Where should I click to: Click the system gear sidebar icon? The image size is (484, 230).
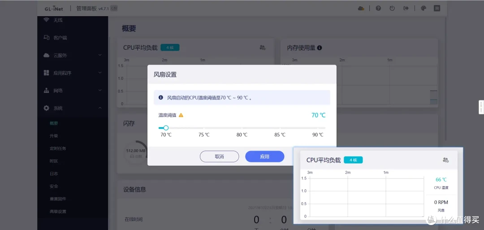pyautogui.click(x=46, y=108)
